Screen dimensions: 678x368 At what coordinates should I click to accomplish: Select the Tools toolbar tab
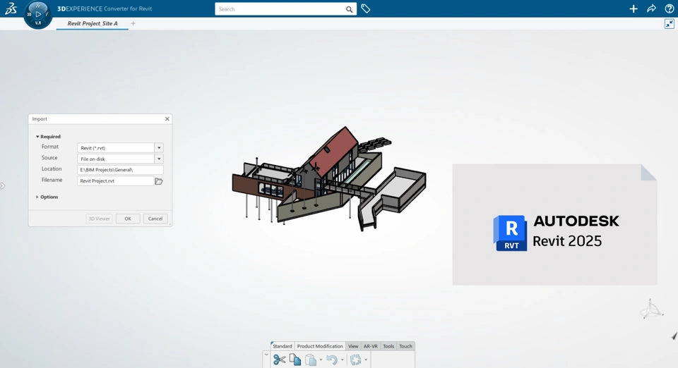tap(388, 346)
